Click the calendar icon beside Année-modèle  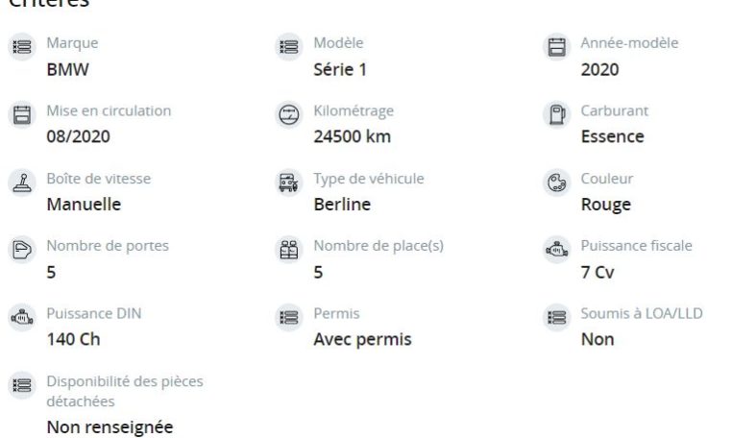[555, 47]
